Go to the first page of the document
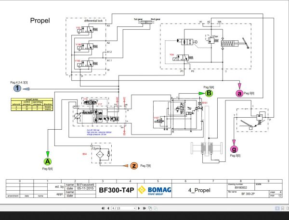This screenshot has height=220, width=289. point(103,208)
